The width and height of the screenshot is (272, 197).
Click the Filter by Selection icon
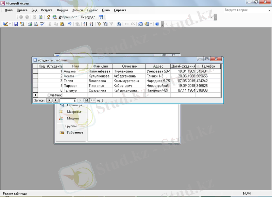(x=99, y=24)
